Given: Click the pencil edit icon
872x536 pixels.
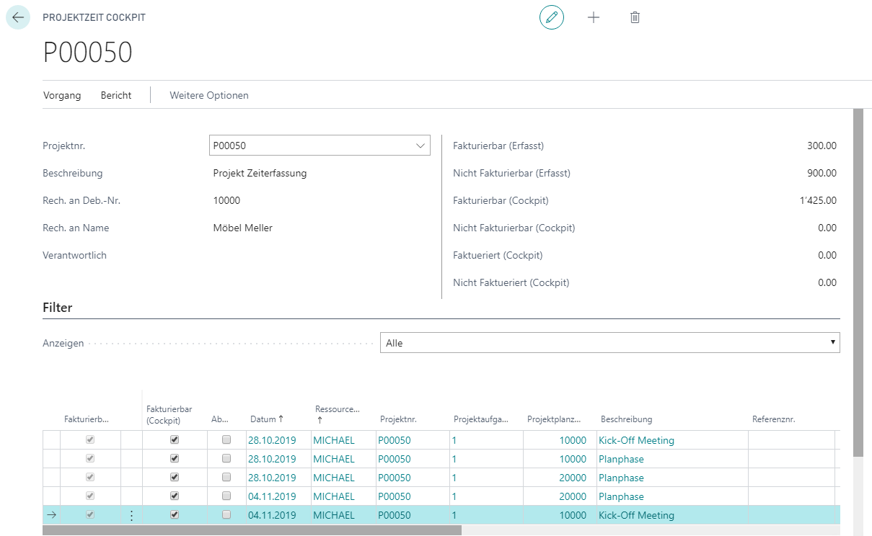Looking at the screenshot, I should pyautogui.click(x=552, y=17).
